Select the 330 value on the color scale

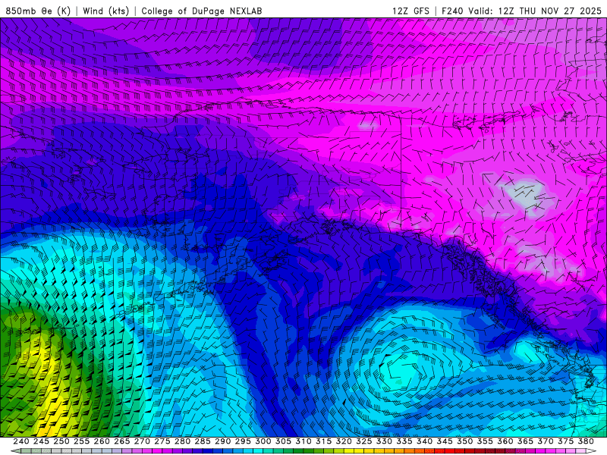tap(384, 441)
